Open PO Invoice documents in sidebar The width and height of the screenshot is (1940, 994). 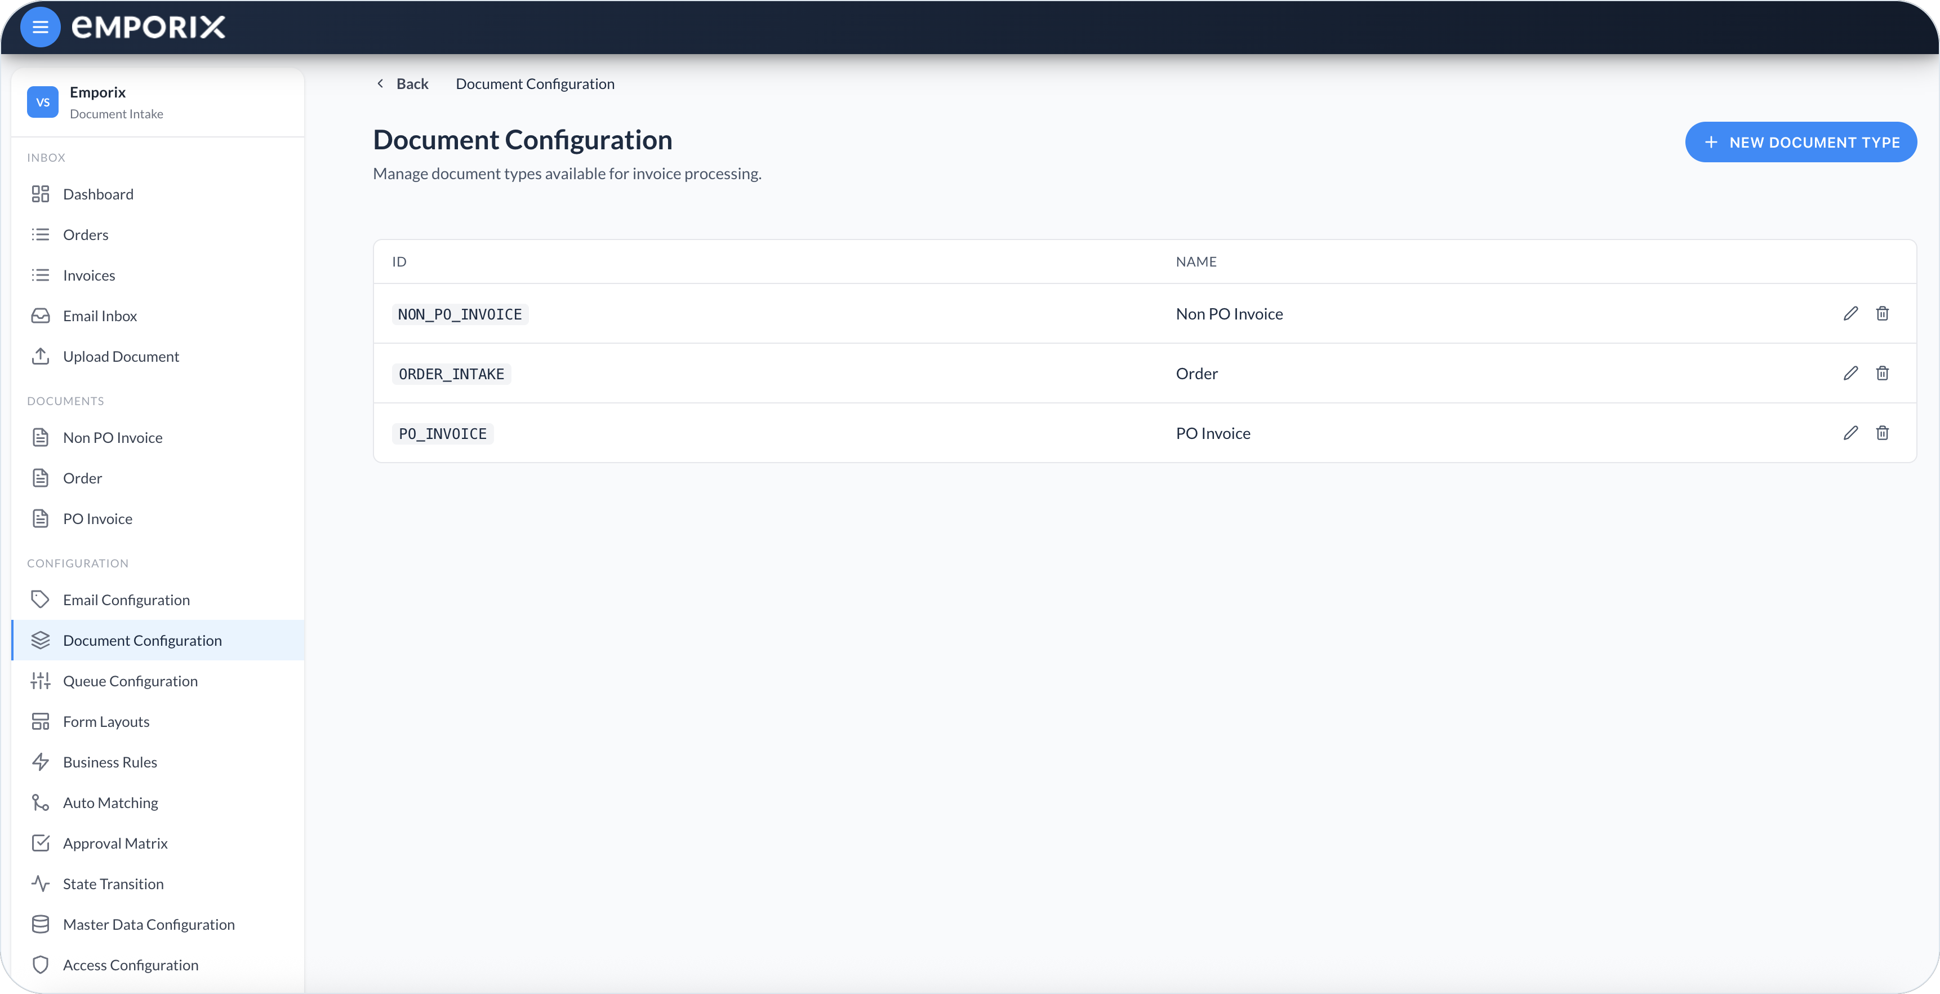click(x=158, y=519)
